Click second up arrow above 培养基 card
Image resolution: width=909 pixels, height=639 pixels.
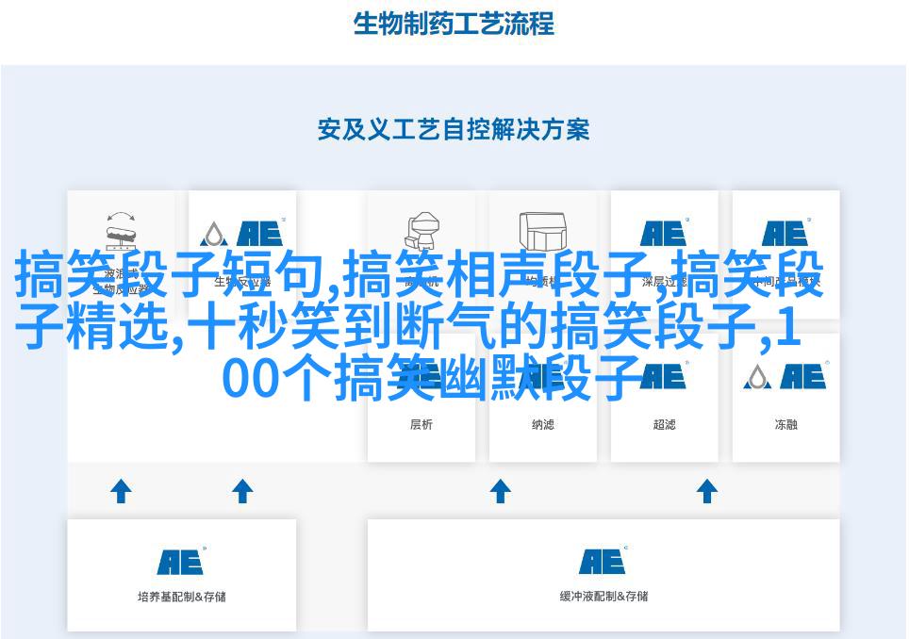pos(242,491)
